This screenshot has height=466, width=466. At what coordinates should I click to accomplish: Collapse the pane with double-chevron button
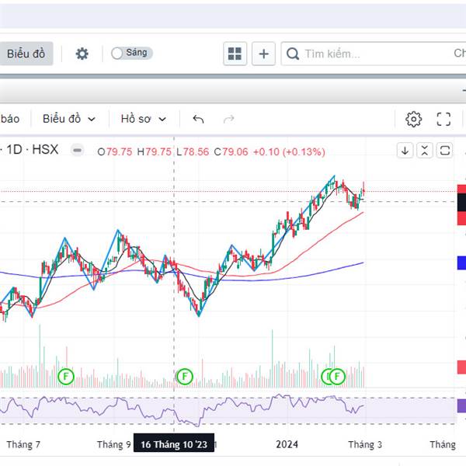[x=424, y=151]
